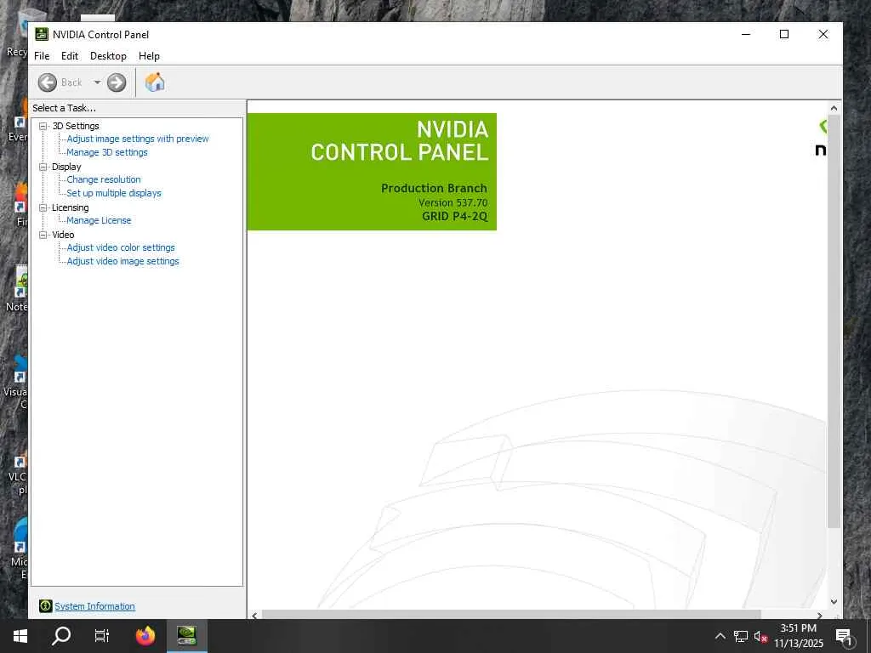
Task: Open the notification center icon
Action: click(x=845, y=637)
